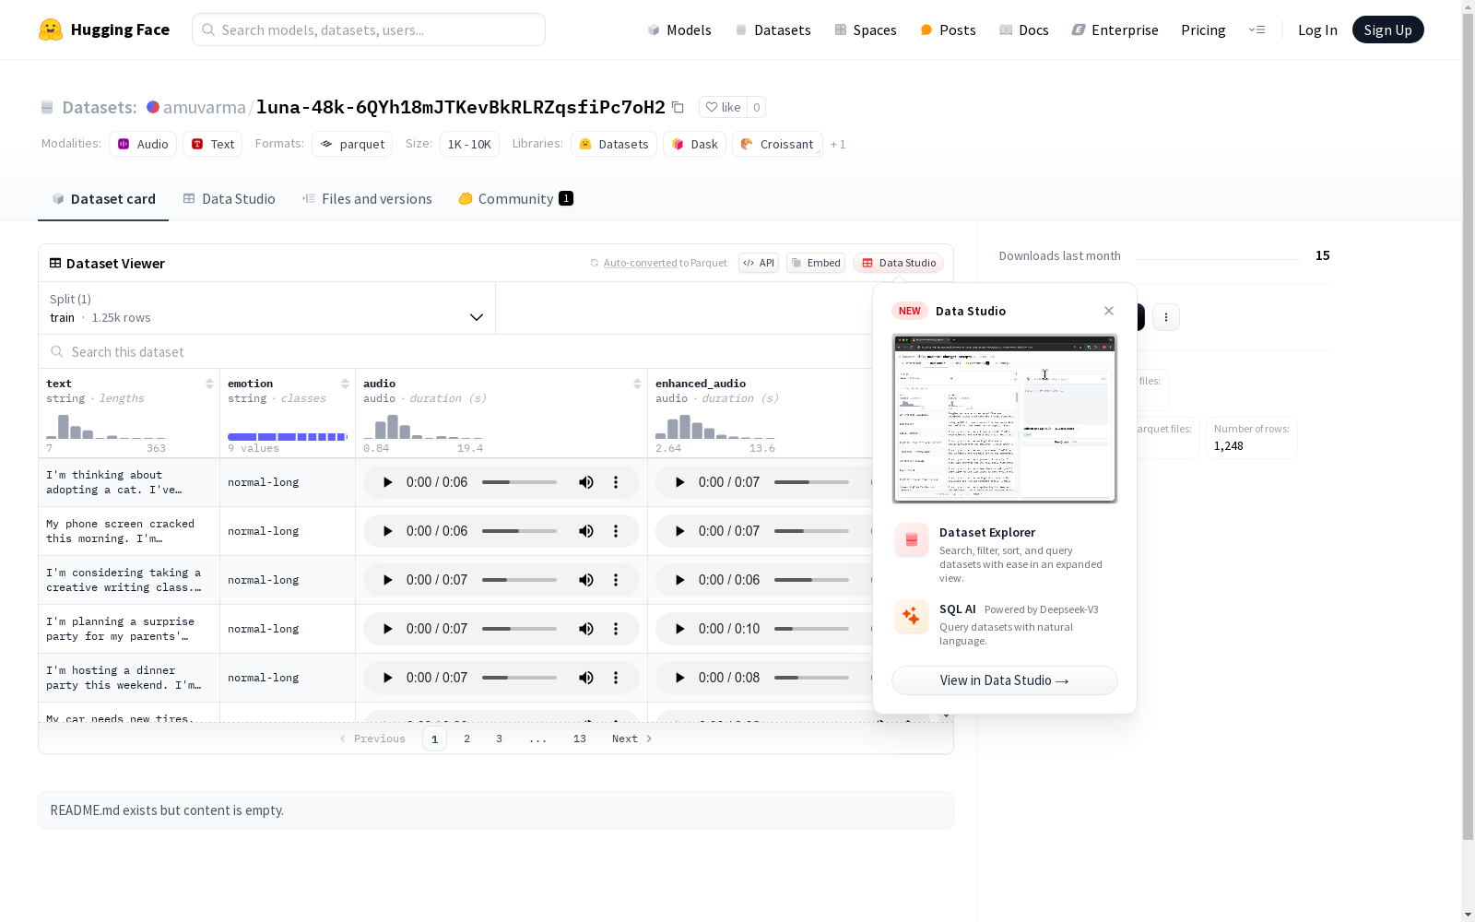Open the Community tab
The image size is (1475, 922).
[x=516, y=199]
